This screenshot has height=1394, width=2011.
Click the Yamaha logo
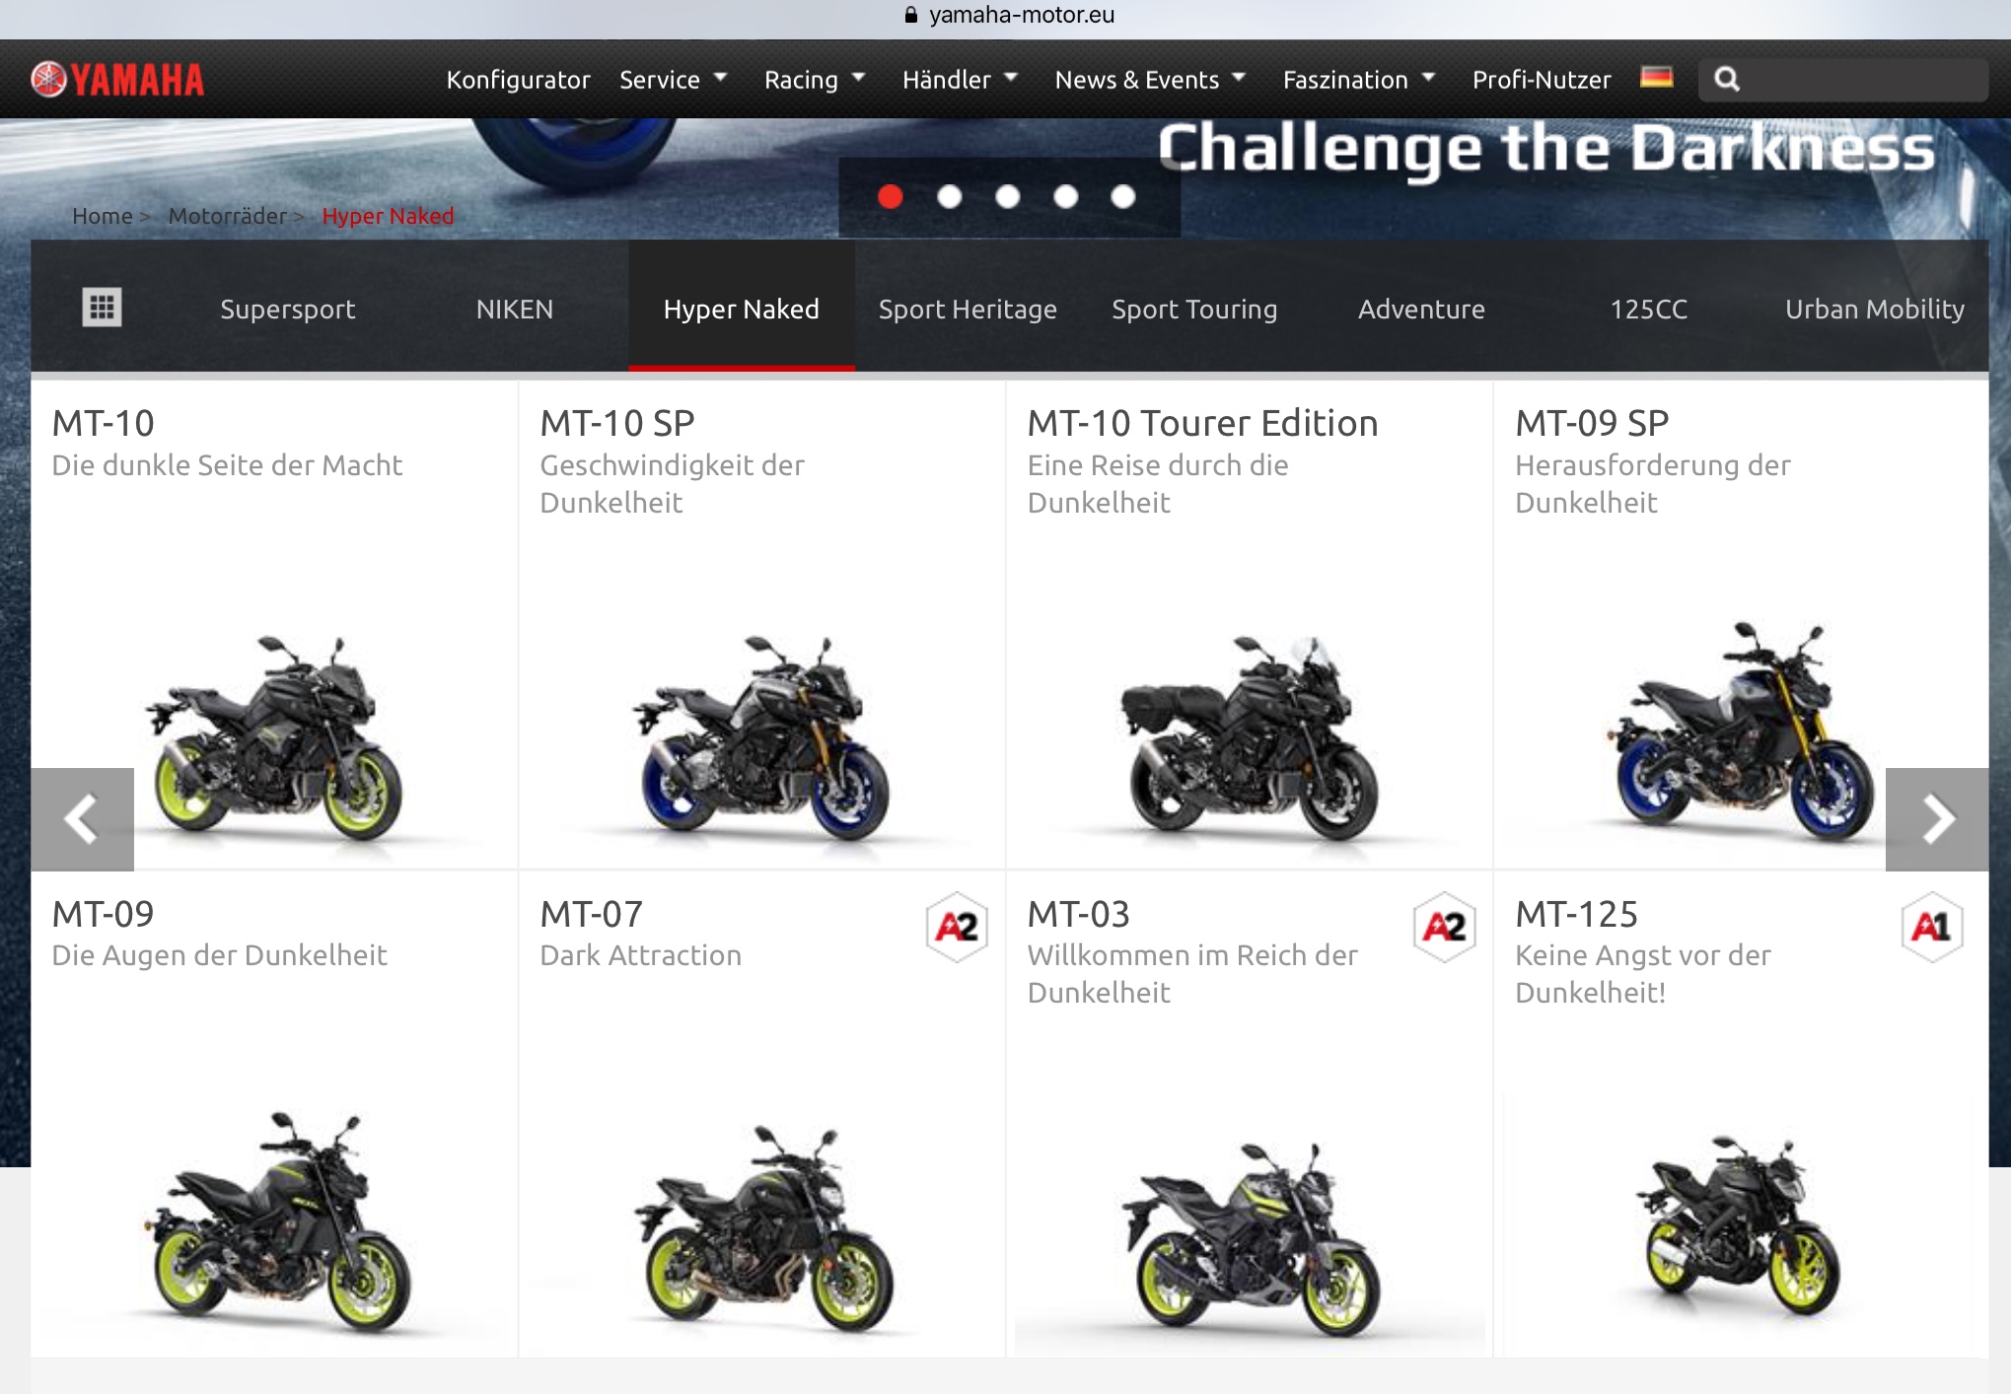(x=117, y=80)
